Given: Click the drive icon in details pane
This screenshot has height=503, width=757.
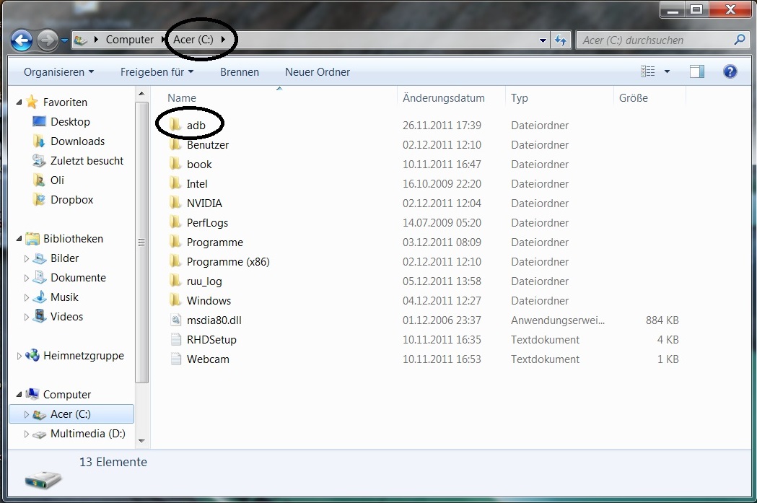Looking at the screenshot, I should pyautogui.click(x=43, y=479).
